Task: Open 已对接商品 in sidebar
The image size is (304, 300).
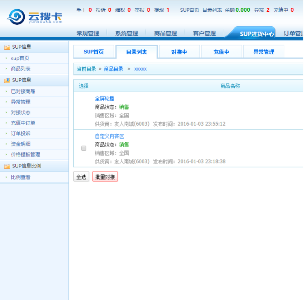Action: (23, 91)
